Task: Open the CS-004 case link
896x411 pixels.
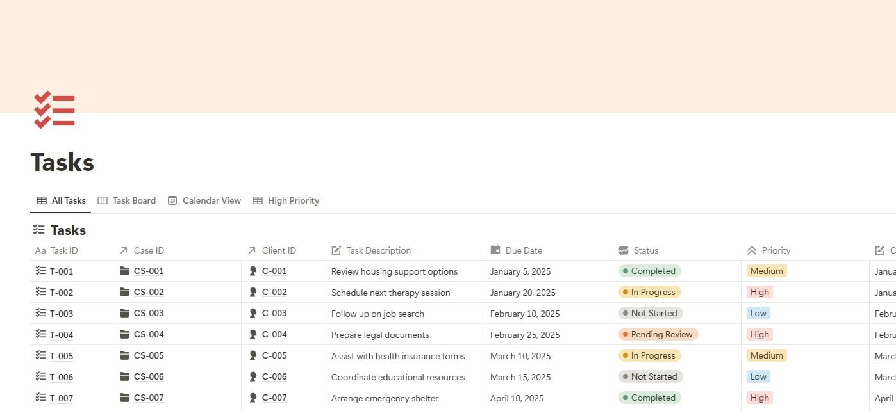Action: [x=149, y=335]
